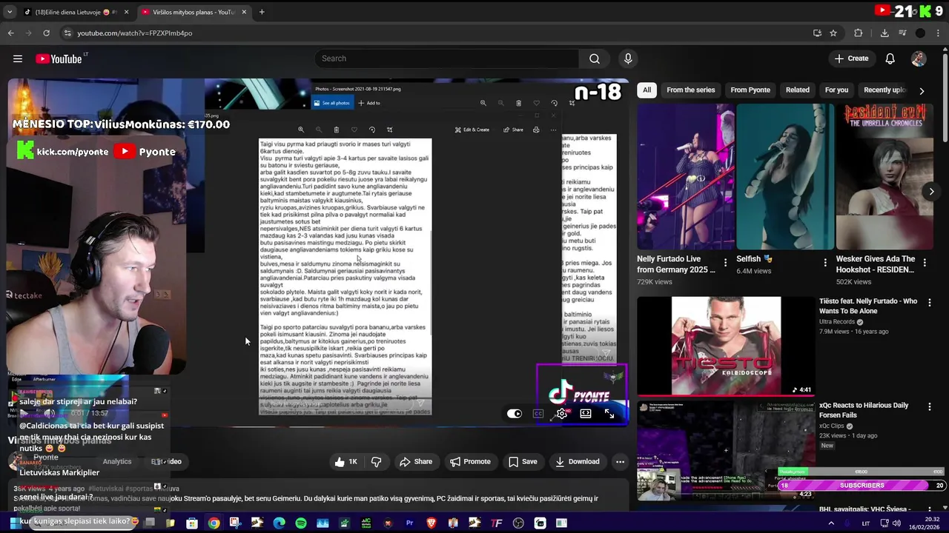Dislike the video with thumbs down
The image size is (949, 533).
click(376, 462)
